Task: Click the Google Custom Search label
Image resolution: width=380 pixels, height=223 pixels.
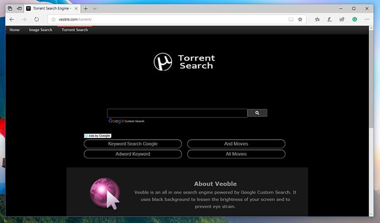Action: click(126, 121)
